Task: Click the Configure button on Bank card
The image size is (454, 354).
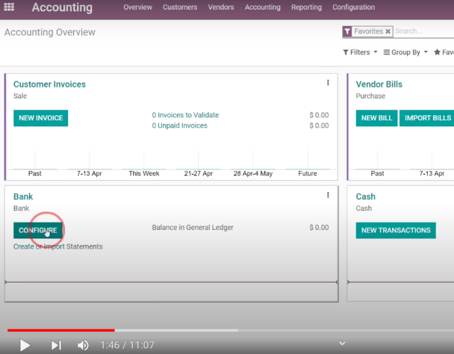Action: (38, 231)
